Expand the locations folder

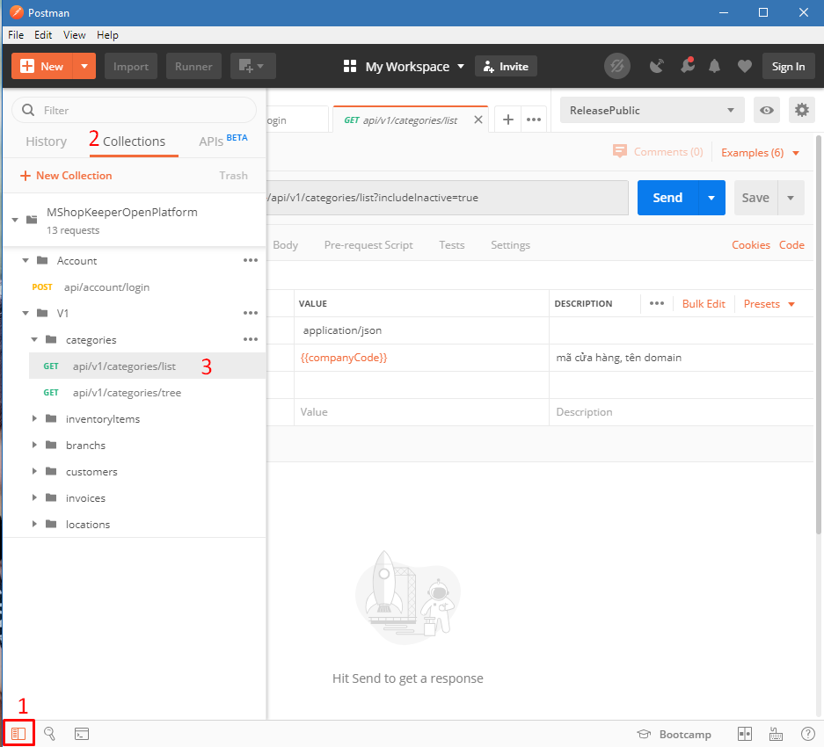coord(34,524)
